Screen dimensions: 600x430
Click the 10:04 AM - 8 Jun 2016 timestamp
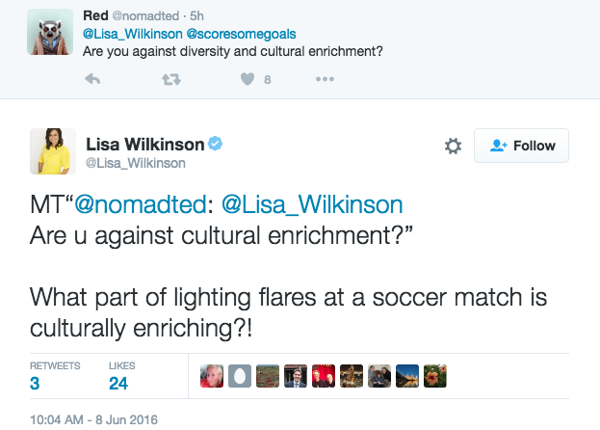coord(93,419)
